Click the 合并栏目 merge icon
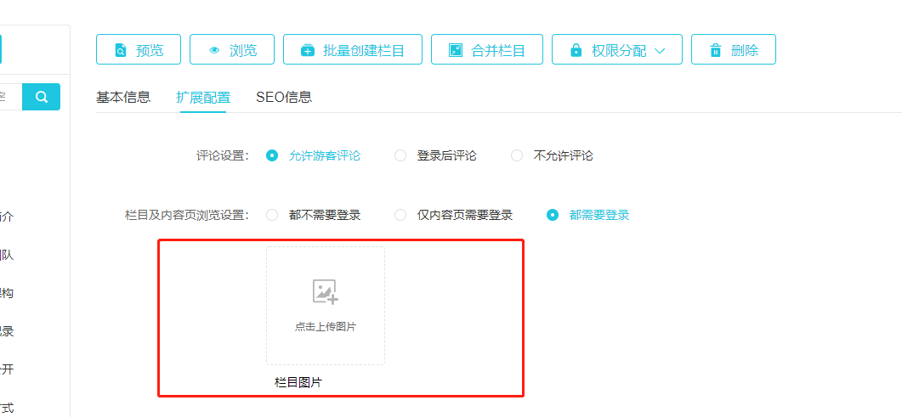The height and width of the screenshot is (417, 902). [456, 50]
